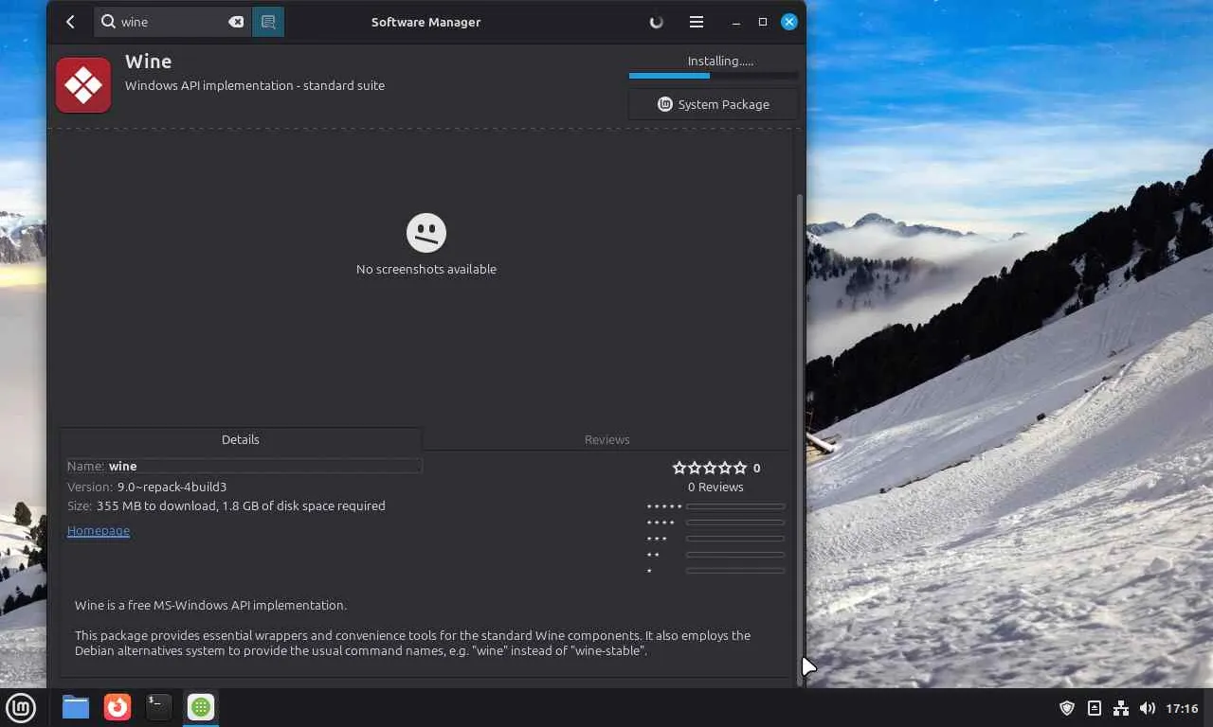Go back using the header arrow
Image resolution: width=1213 pixels, height=727 pixels.
[x=70, y=22]
